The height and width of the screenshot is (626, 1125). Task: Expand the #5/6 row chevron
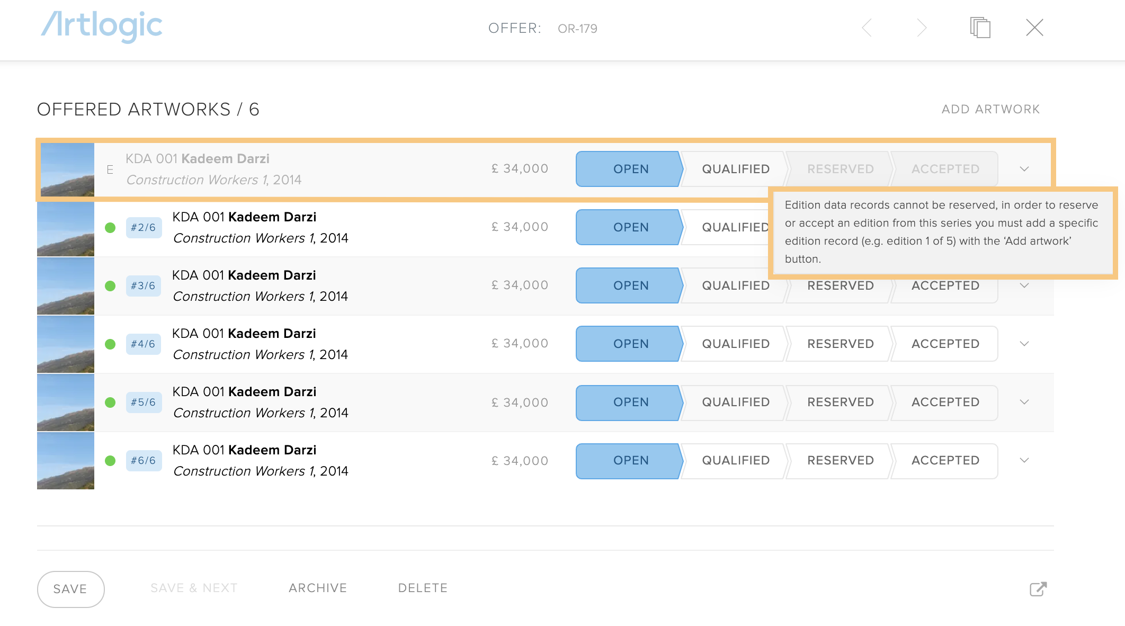click(x=1024, y=402)
